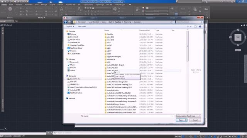The height and width of the screenshot is (138, 247).
Task: Click the change view icon in Open dialog
Action: coord(188,26)
